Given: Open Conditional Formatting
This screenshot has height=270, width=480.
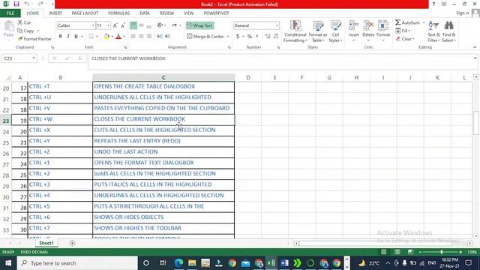Looking at the screenshot, I should click(295, 31).
